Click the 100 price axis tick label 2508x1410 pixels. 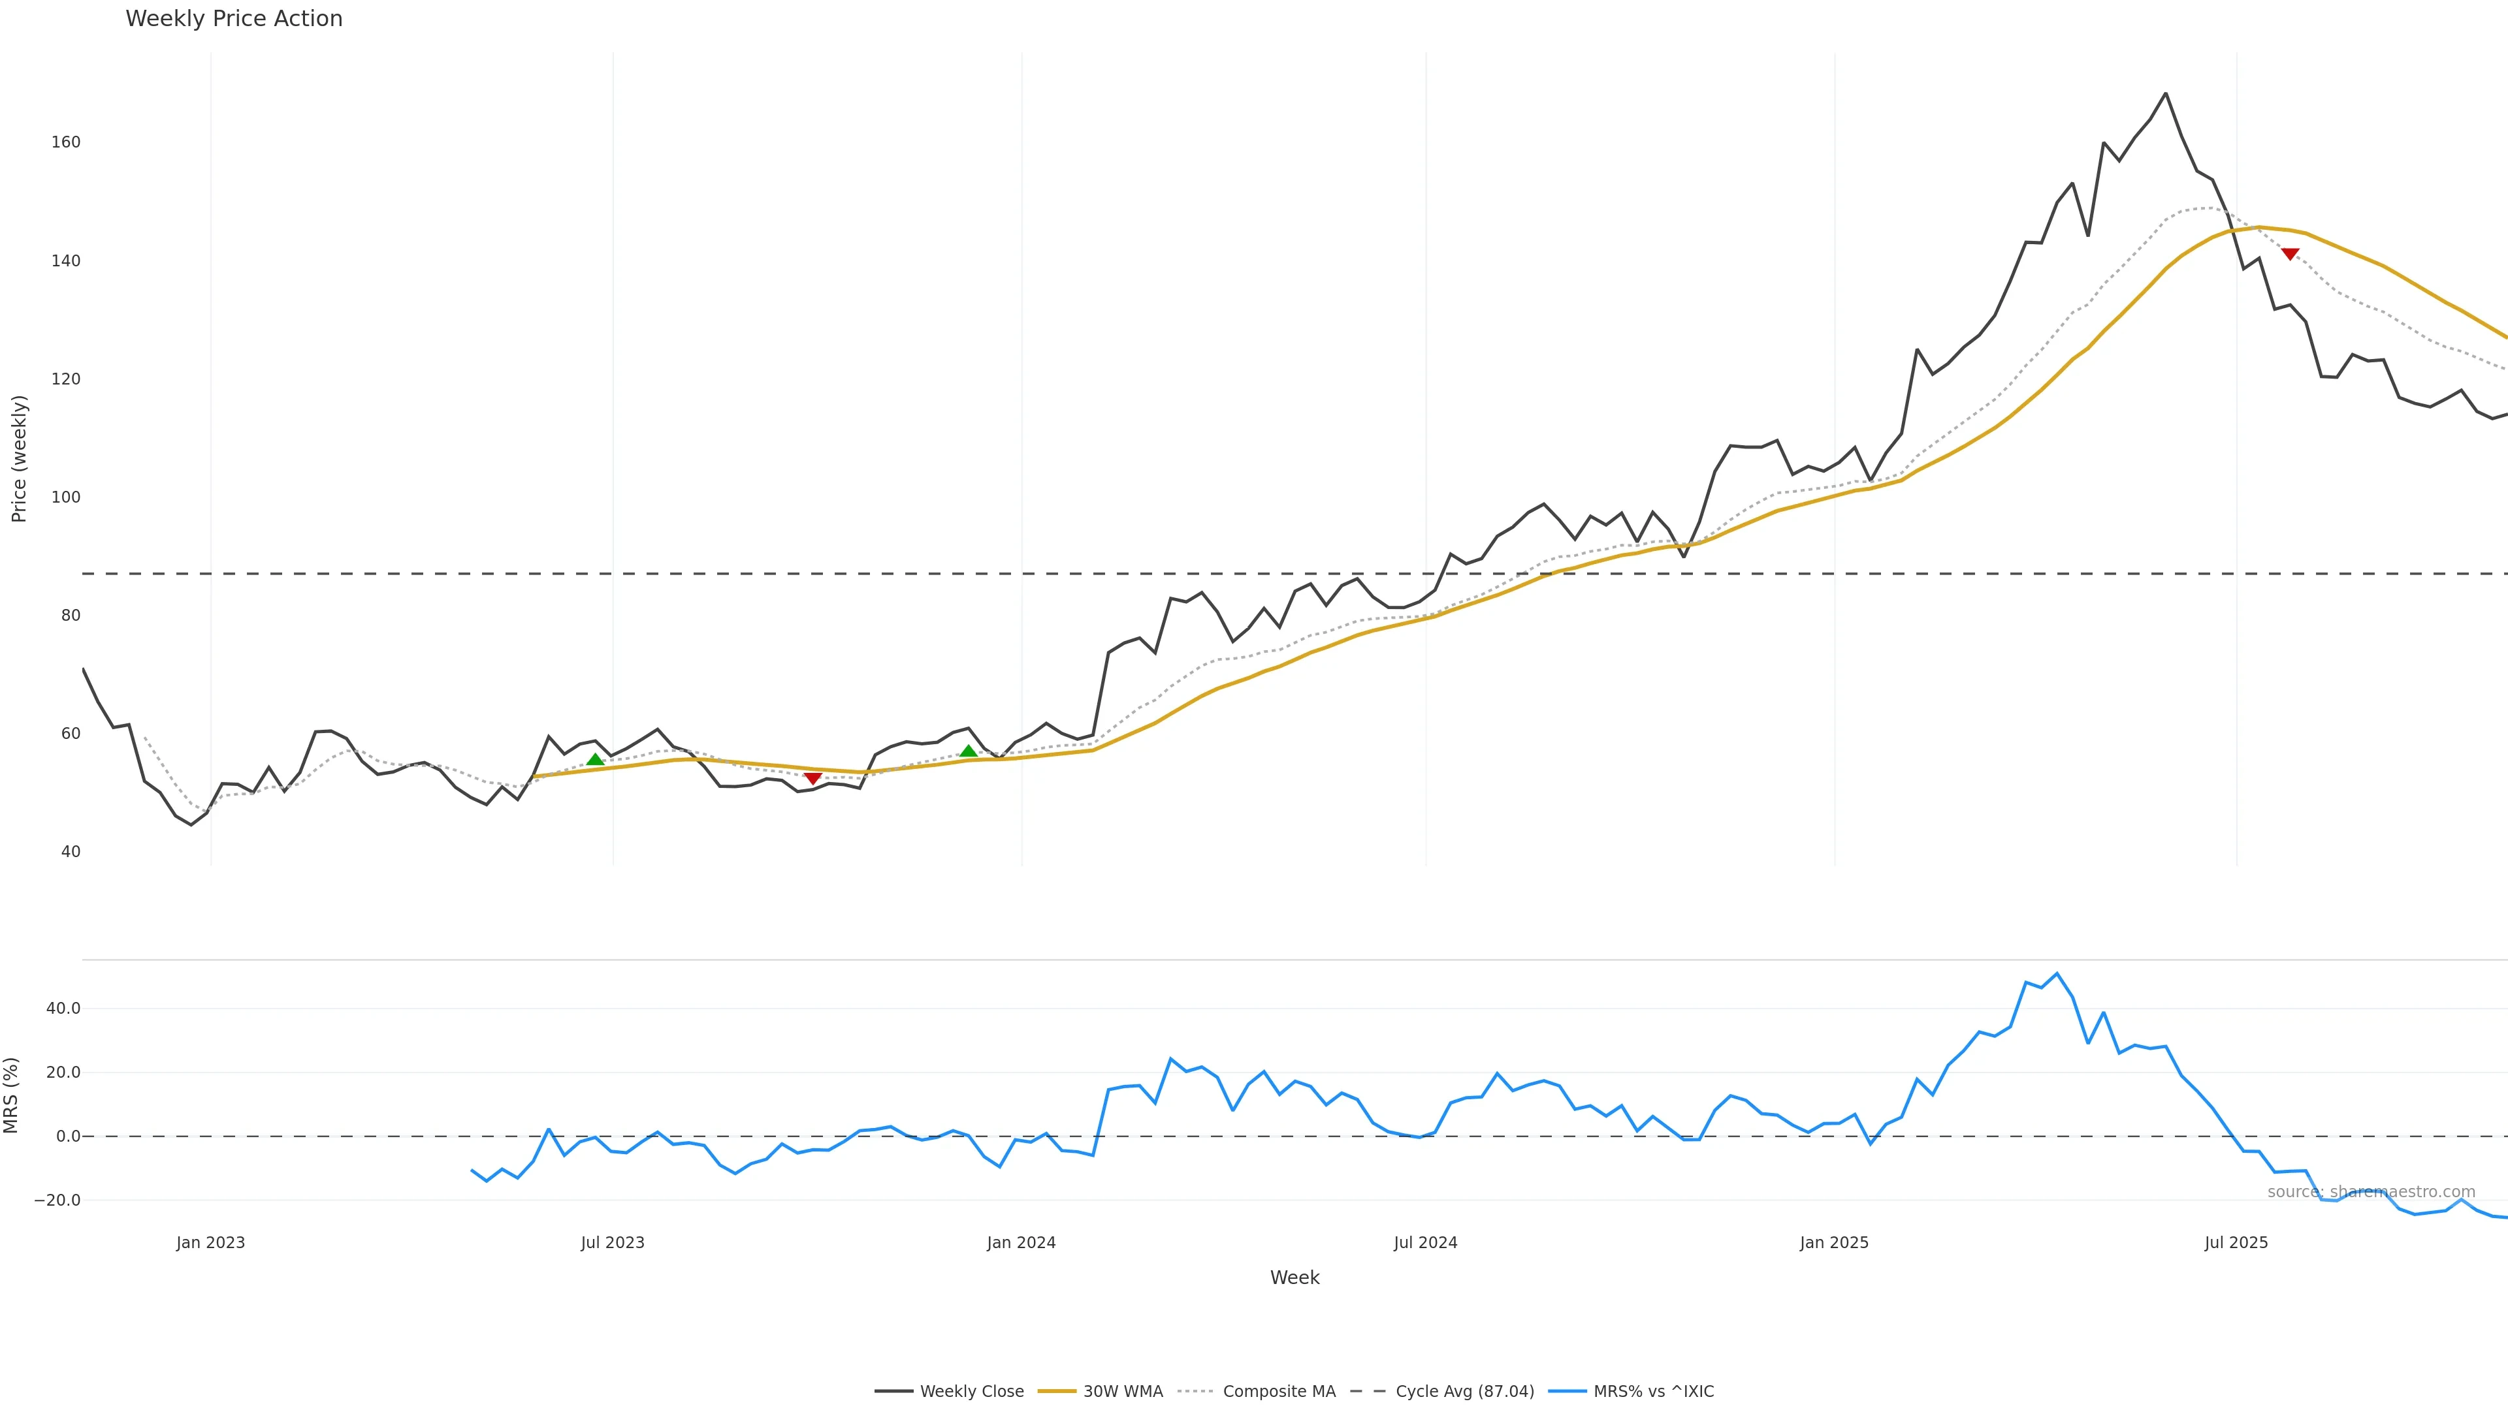pos(65,497)
